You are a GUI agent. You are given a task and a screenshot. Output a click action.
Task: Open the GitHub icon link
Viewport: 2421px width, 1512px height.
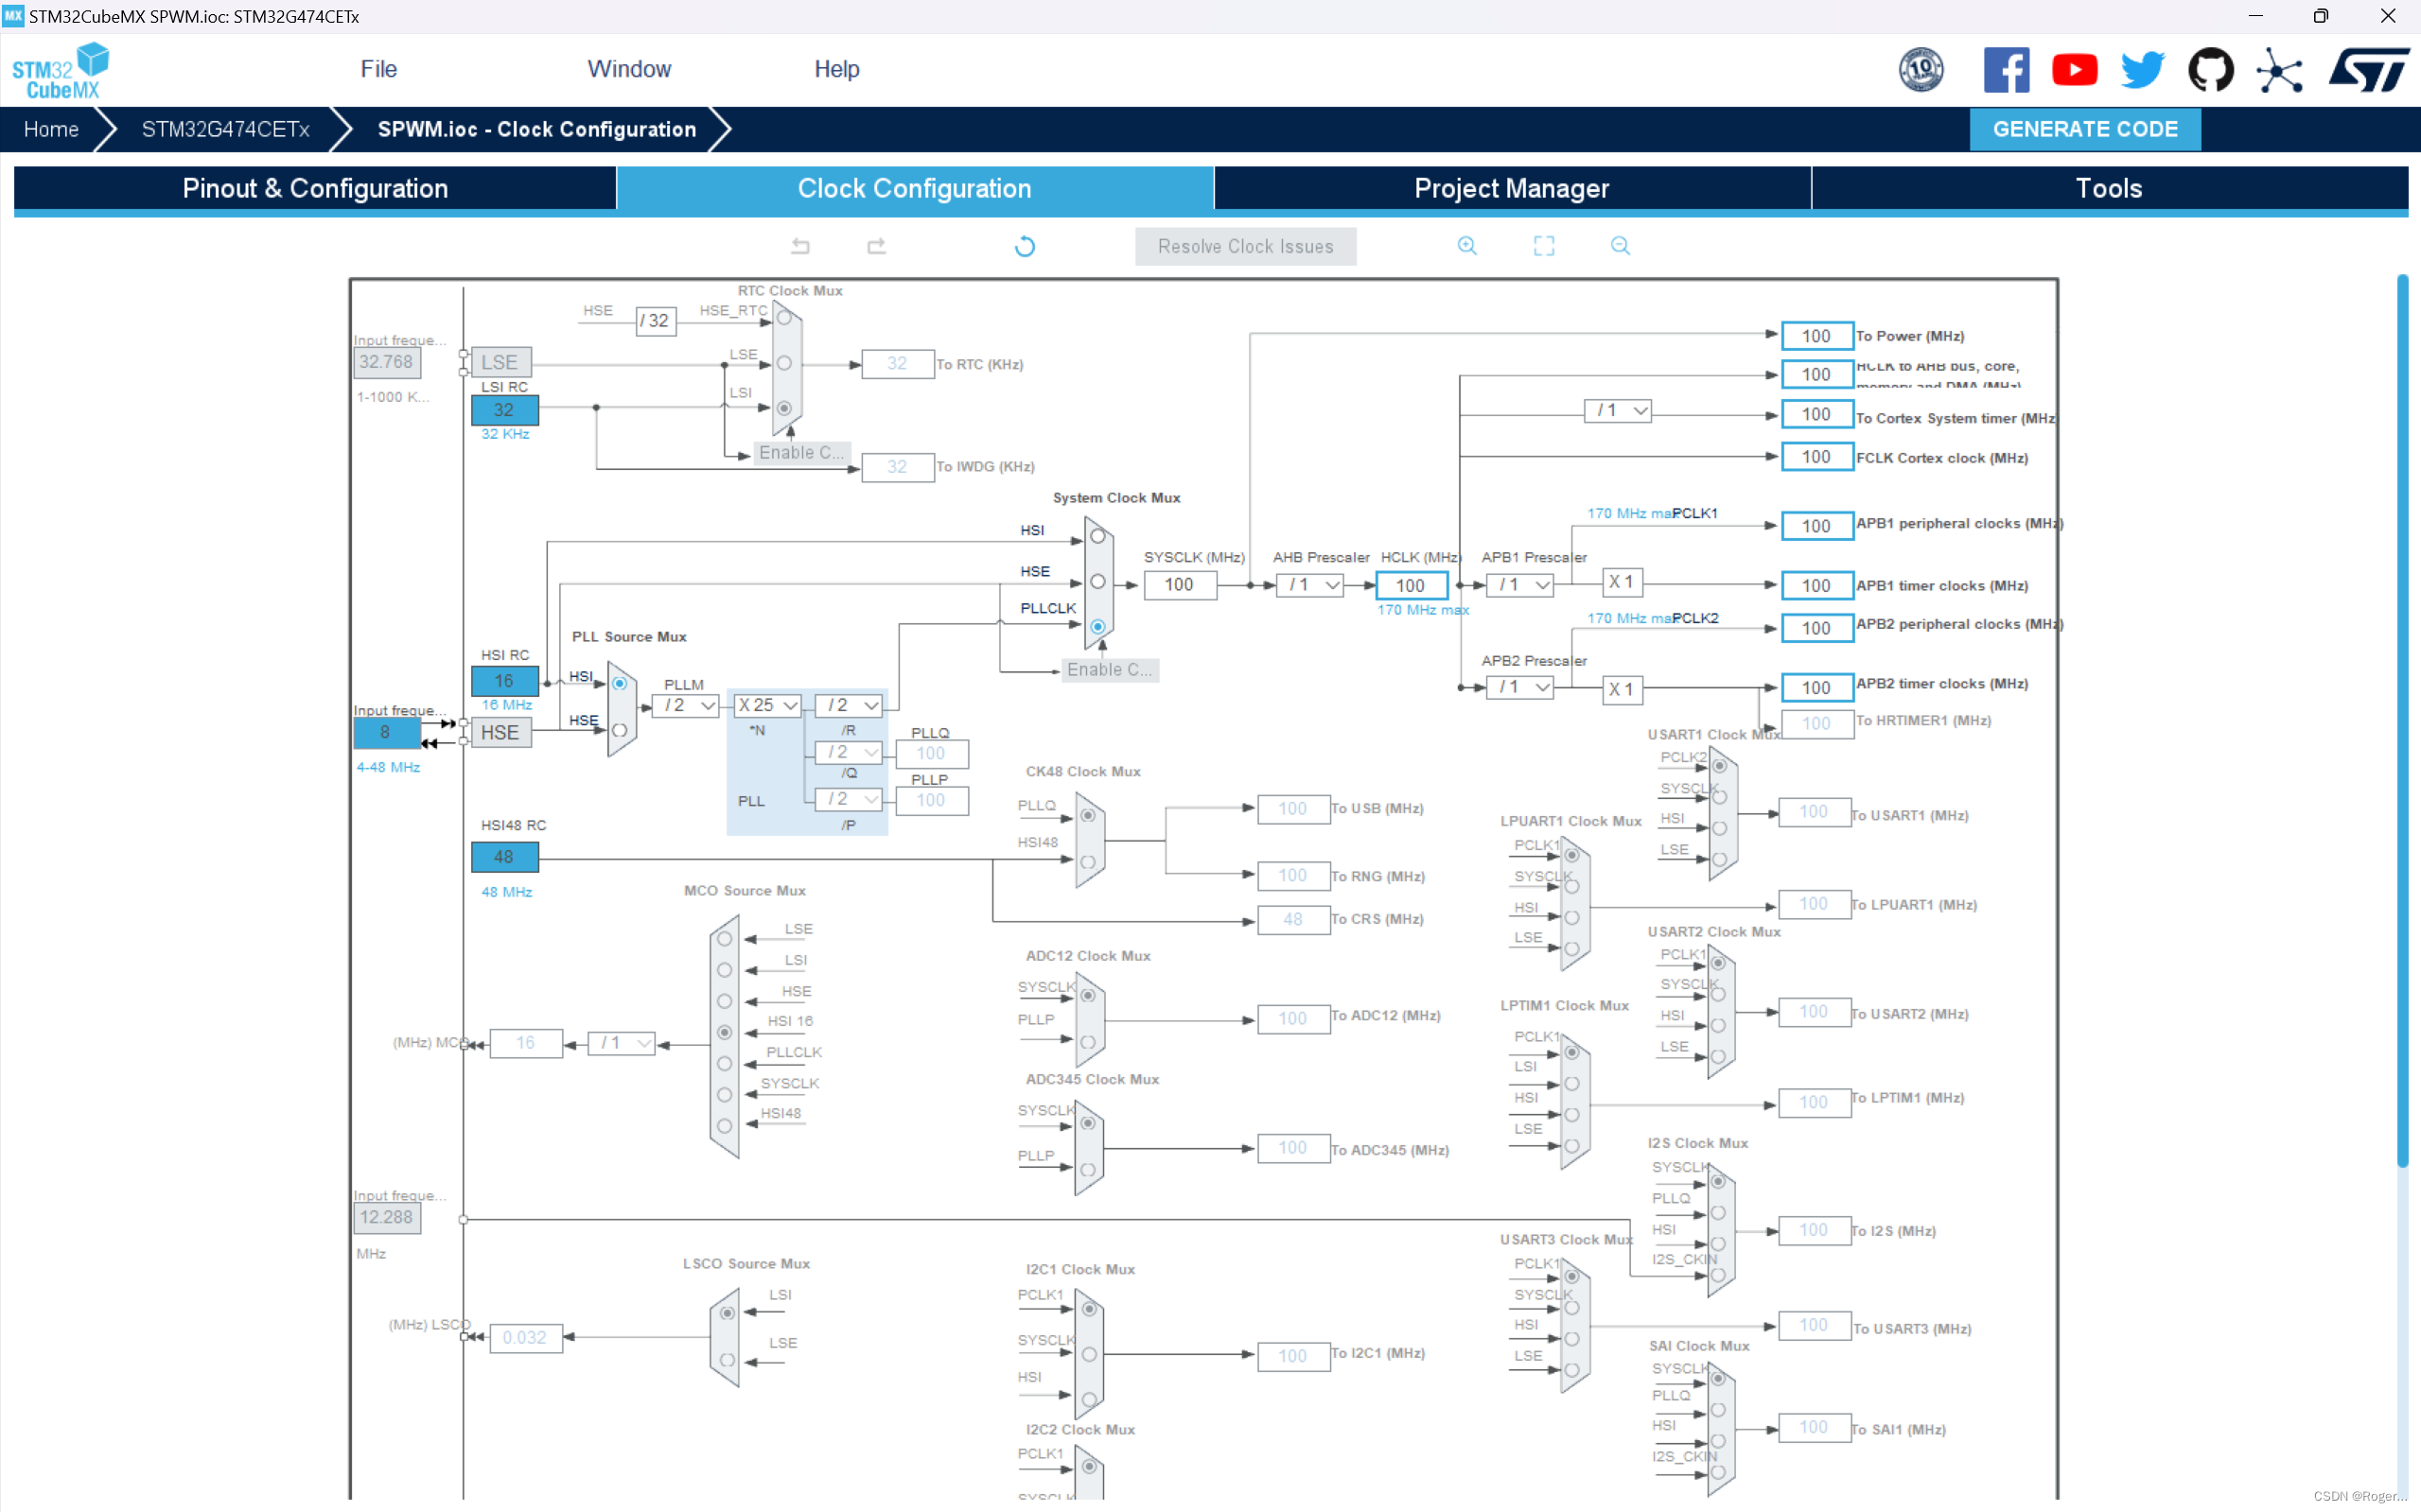[2210, 70]
